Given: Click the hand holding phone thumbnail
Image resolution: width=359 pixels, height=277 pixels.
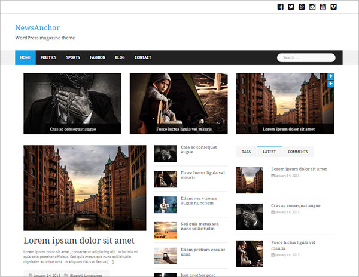Looking at the screenshot, I should tap(165, 256).
